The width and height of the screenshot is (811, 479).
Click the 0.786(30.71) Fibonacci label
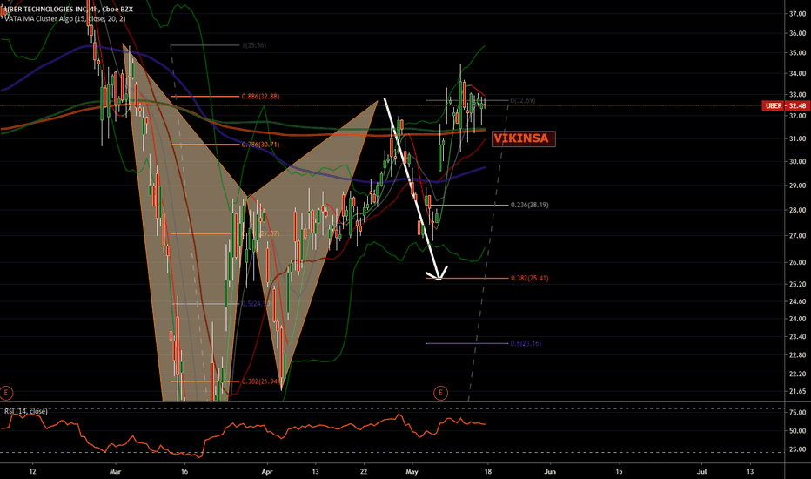click(x=261, y=145)
